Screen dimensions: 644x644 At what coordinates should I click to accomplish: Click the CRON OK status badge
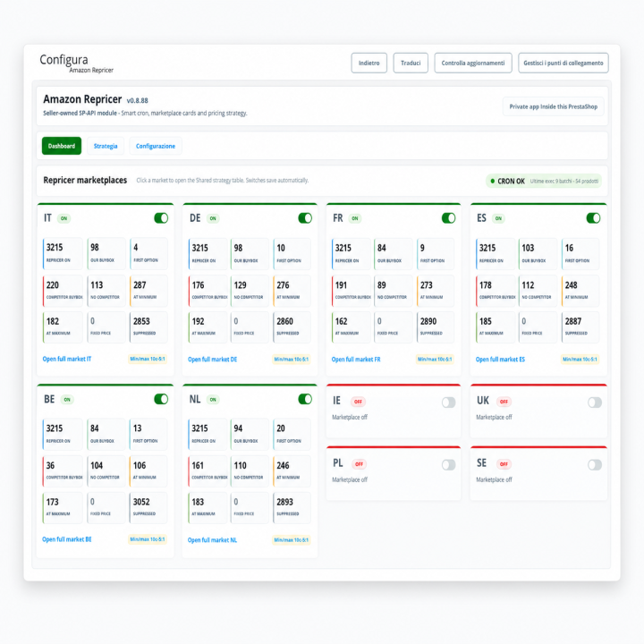pos(544,181)
